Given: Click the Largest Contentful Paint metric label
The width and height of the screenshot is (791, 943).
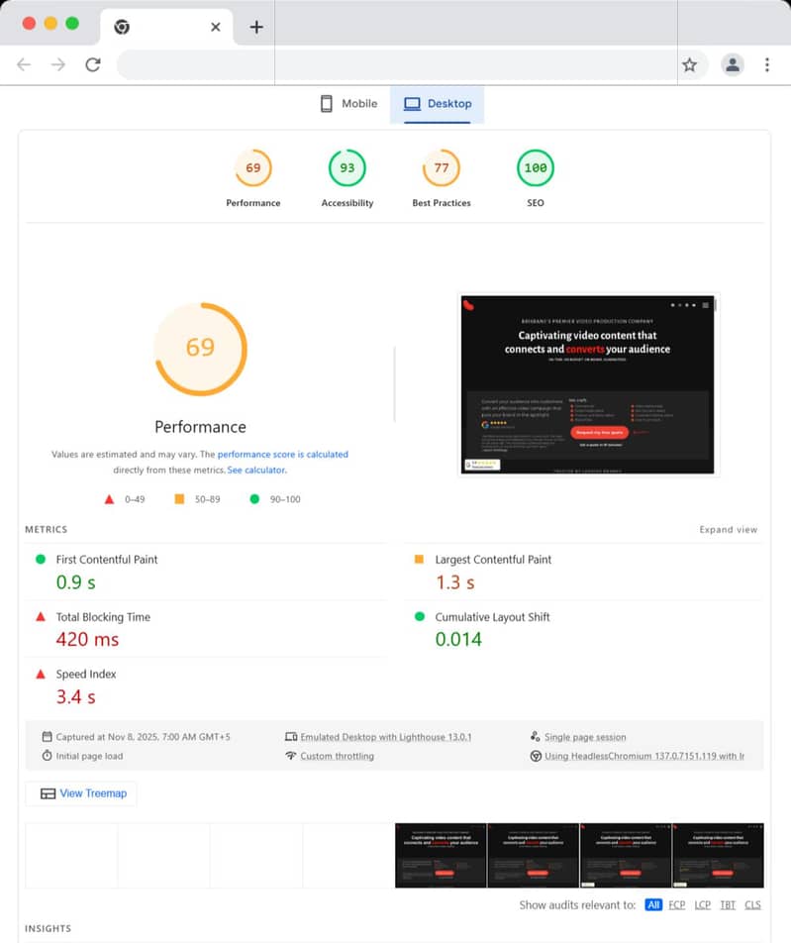Looking at the screenshot, I should 493,560.
